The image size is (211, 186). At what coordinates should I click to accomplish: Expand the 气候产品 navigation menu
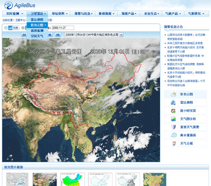coord(173,14)
